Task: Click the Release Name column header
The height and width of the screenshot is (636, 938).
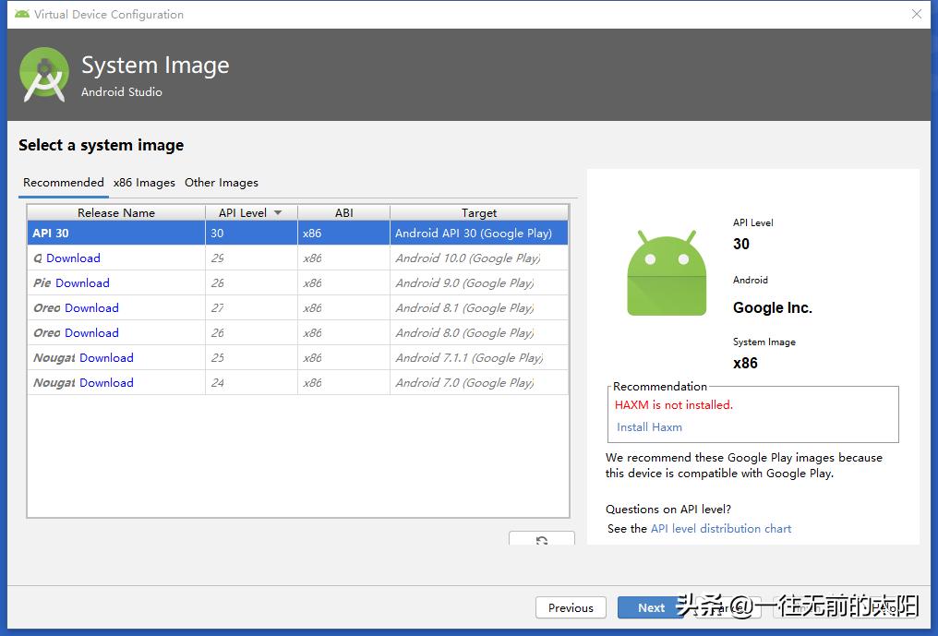Action: coord(115,212)
